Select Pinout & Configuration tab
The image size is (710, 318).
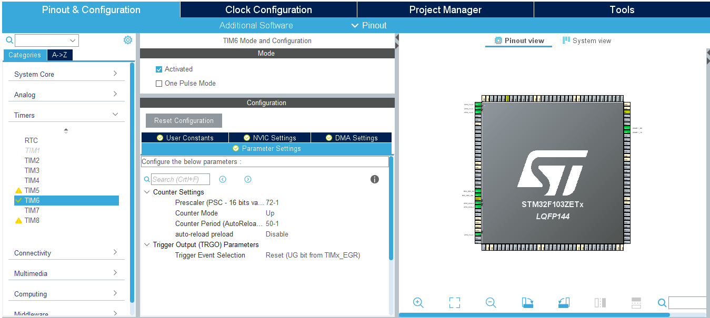[x=91, y=9]
